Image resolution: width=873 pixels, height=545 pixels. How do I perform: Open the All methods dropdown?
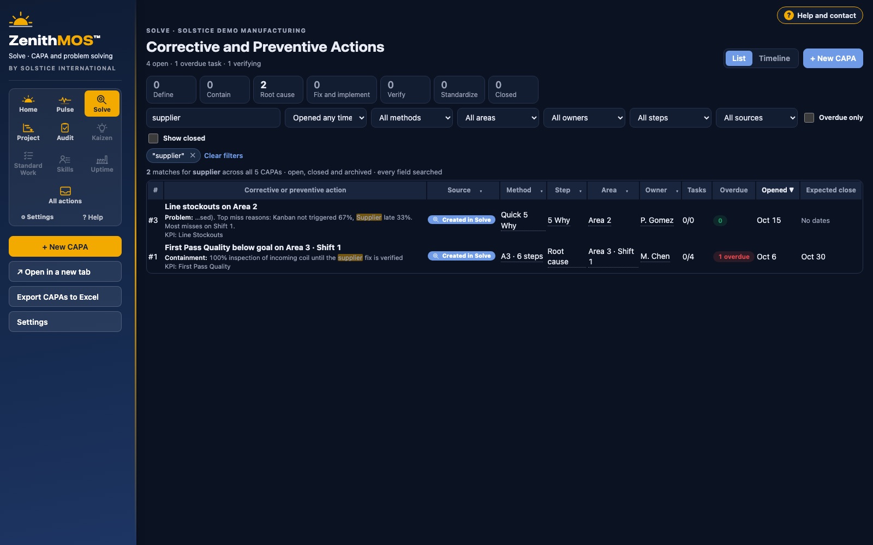(412, 118)
